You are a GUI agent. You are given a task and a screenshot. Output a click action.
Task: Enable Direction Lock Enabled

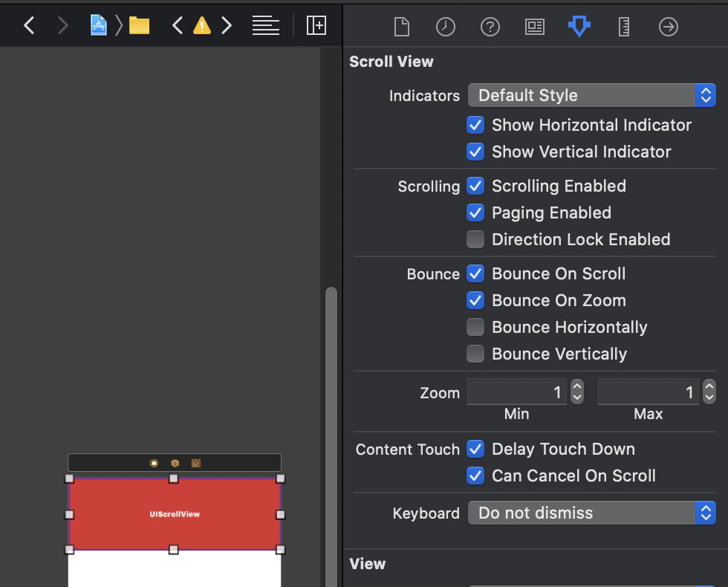pos(475,239)
